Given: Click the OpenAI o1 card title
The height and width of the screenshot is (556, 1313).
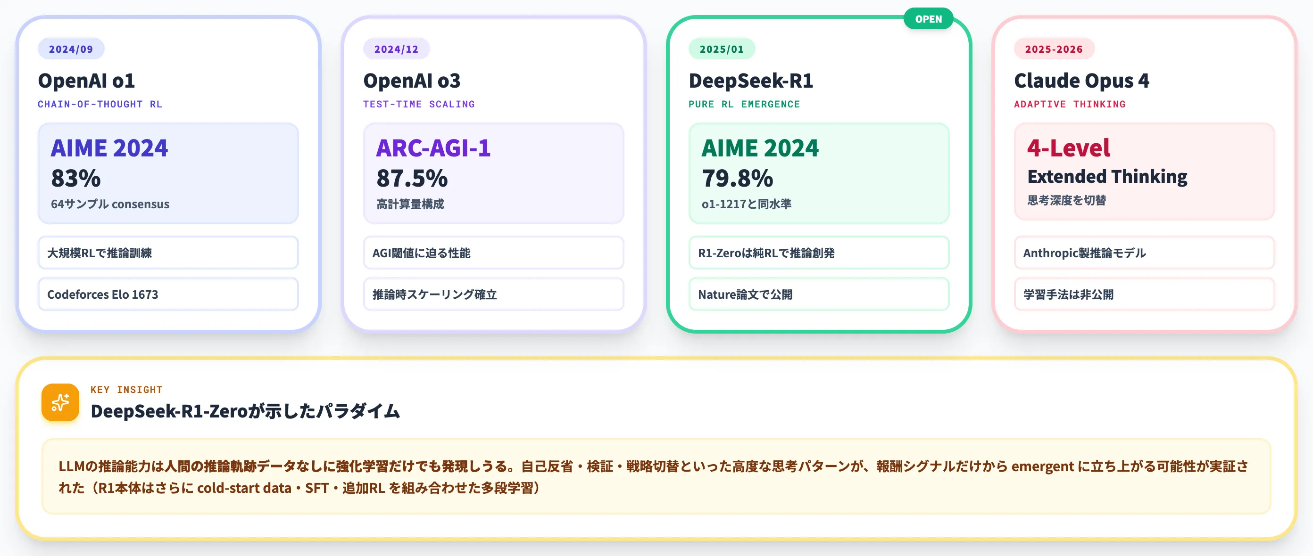Looking at the screenshot, I should [x=87, y=81].
